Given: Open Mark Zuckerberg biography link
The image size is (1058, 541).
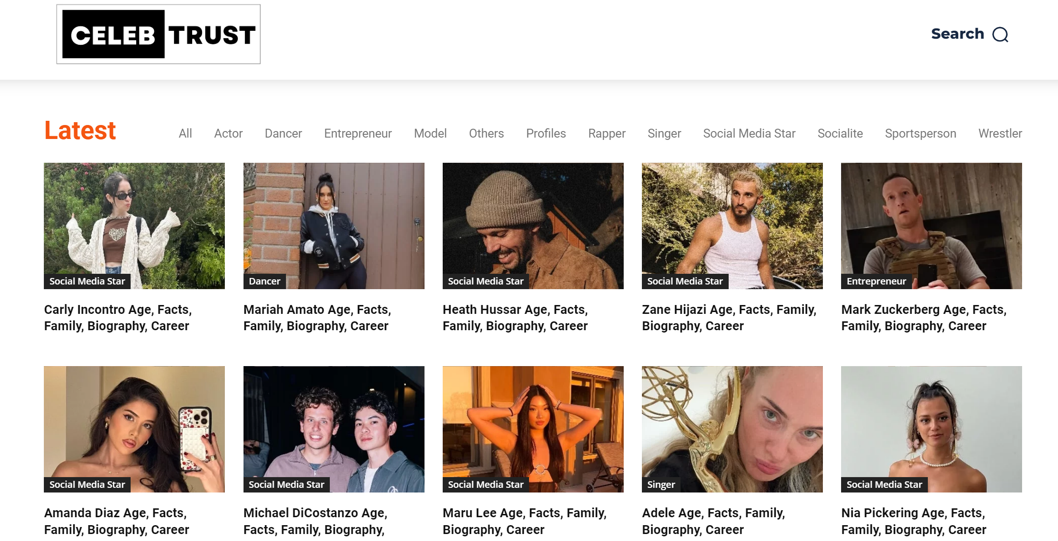Looking at the screenshot, I should point(924,318).
